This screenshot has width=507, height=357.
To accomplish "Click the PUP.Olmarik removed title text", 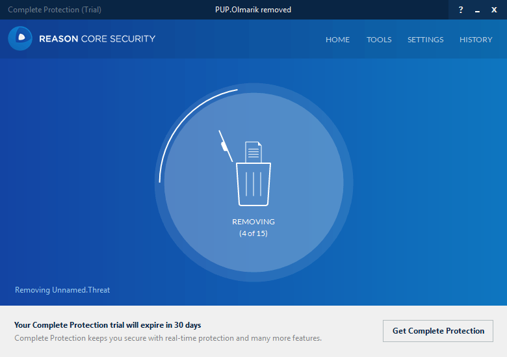I will tap(253, 10).
